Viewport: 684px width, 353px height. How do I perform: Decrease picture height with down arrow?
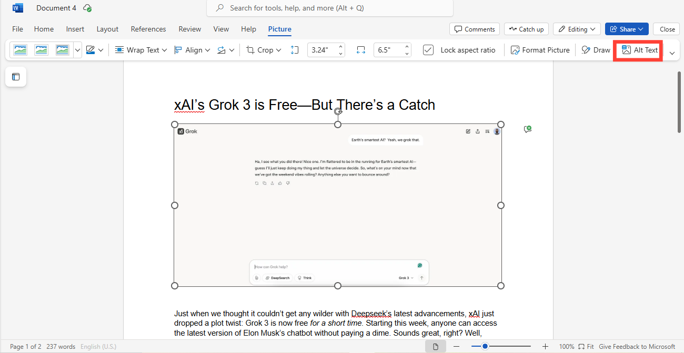341,54
